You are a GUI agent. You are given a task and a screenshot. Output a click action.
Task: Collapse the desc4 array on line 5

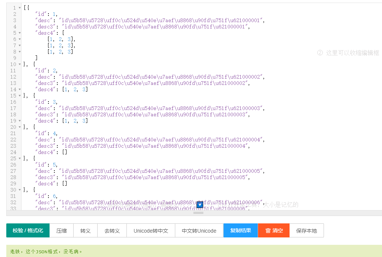19,32
